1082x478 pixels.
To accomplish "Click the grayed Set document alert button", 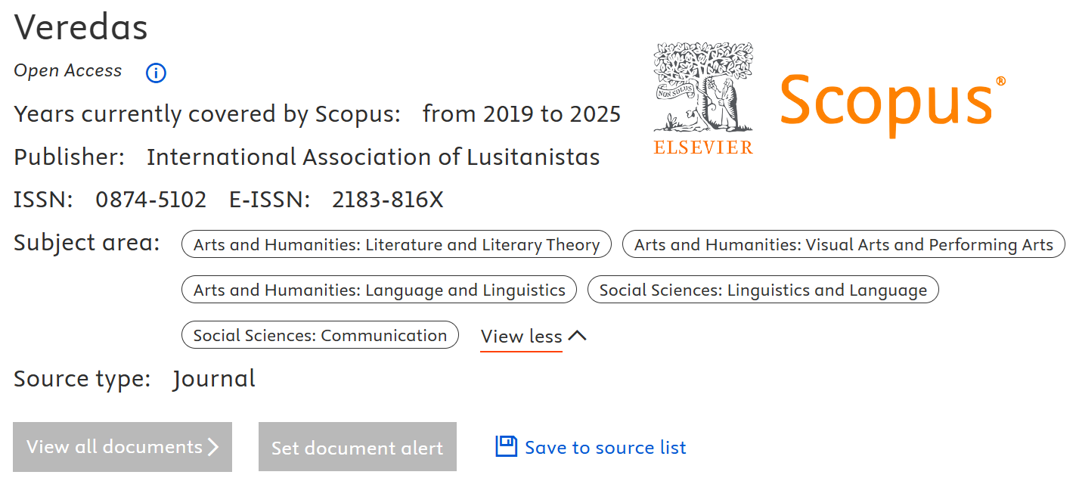I will [x=357, y=447].
